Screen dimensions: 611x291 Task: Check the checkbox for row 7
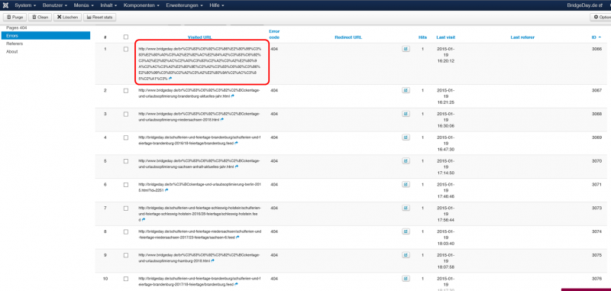(125, 208)
